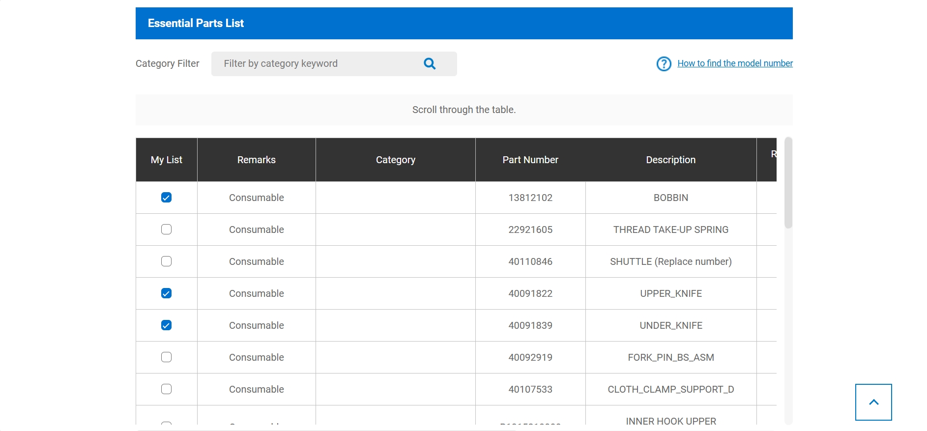Click the search magnifier icon
This screenshot has height=431, width=927.
pyautogui.click(x=430, y=64)
